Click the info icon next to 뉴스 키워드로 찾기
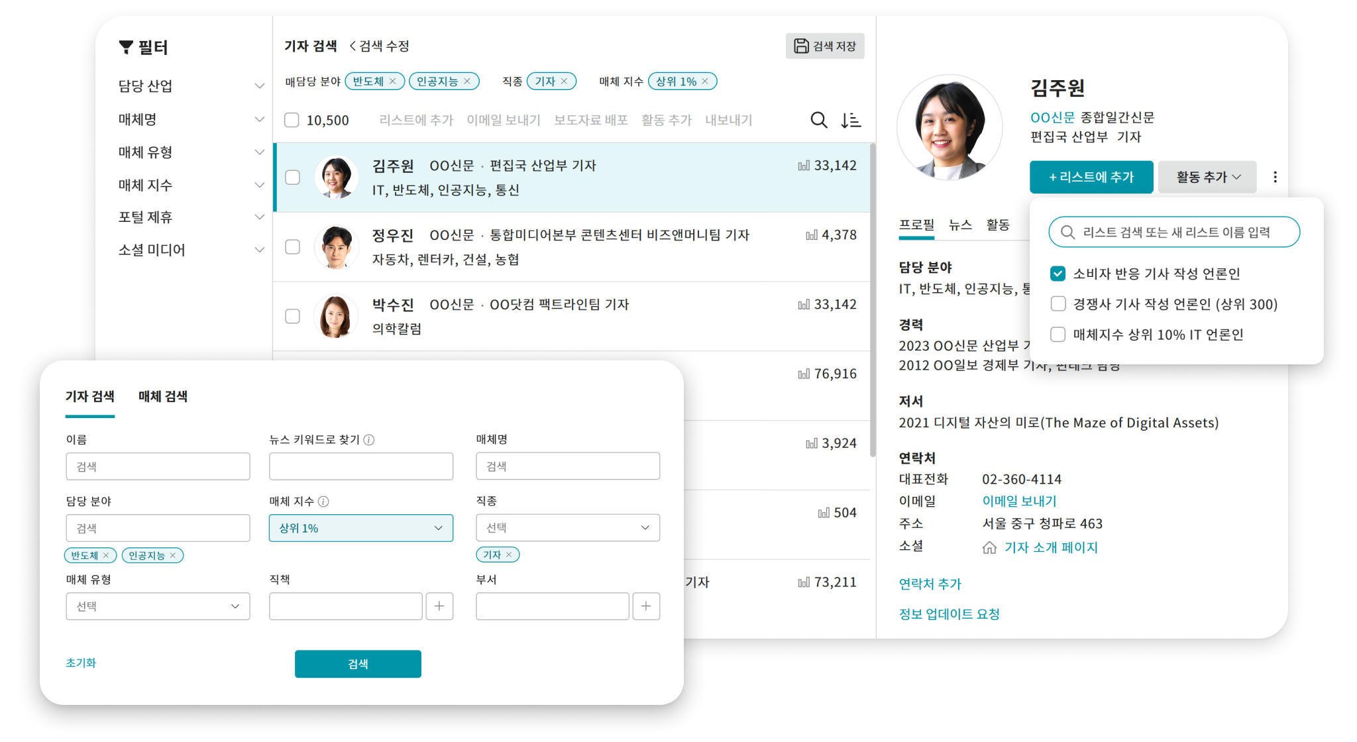The image size is (1357, 742). tap(370, 439)
